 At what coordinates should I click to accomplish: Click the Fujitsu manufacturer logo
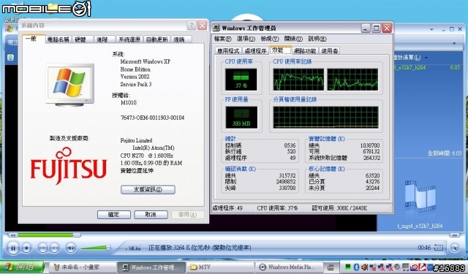[68, 166]
